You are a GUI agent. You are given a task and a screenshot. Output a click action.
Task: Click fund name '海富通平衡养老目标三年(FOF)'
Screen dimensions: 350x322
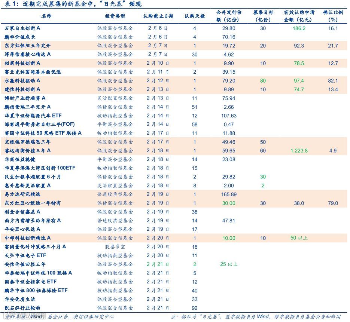point(40,124)
